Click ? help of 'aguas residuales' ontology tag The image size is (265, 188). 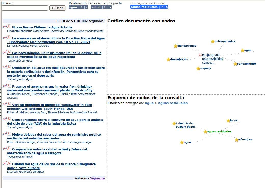pyautogui.click(x=162, y=7)
